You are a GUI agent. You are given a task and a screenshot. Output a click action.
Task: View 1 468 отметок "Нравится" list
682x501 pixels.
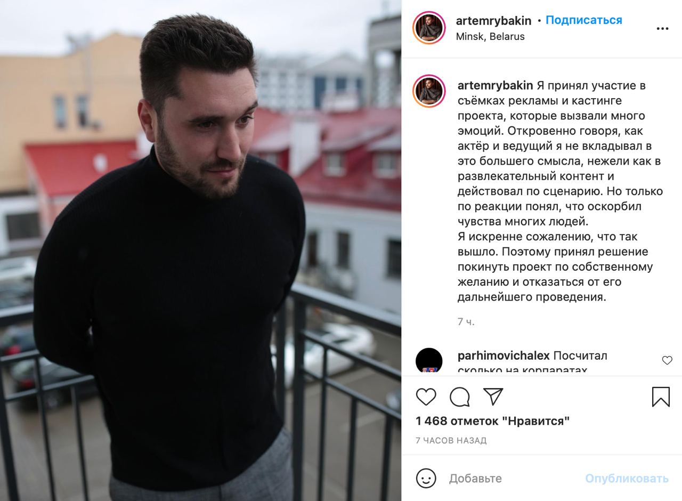(x=493, y=421)
